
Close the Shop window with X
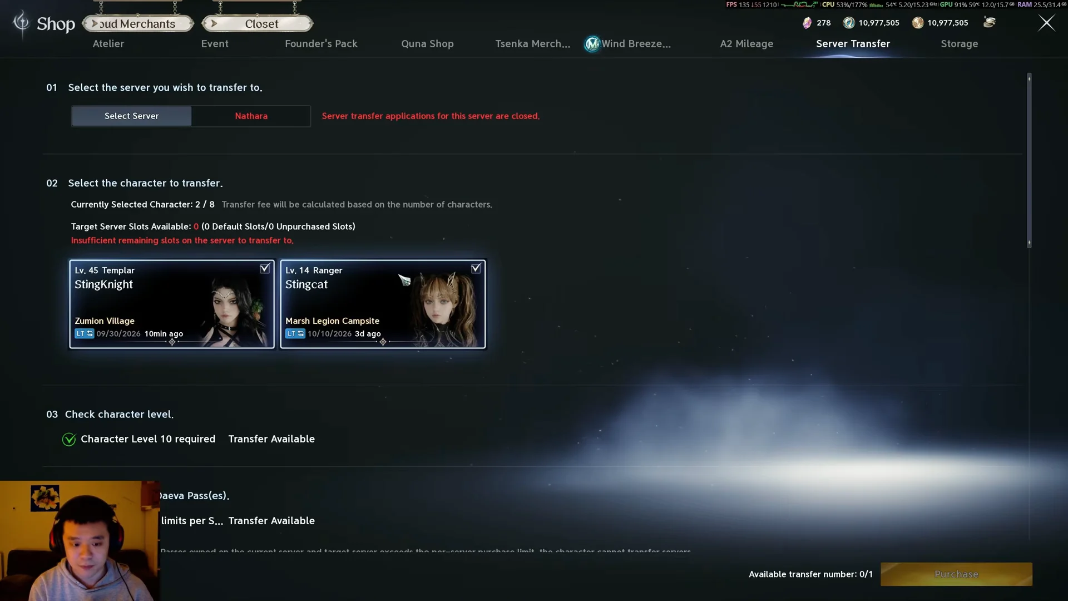(1046, 23)
